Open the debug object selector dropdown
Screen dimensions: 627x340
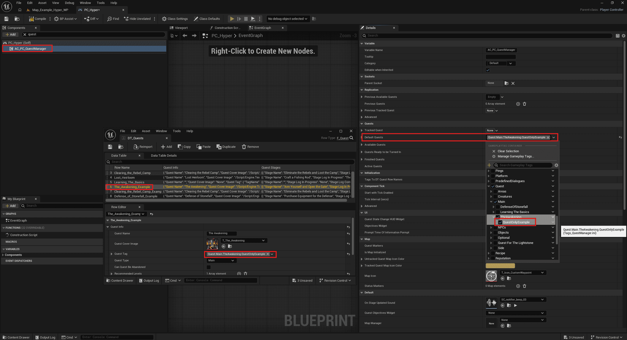(x=287, y=19)
